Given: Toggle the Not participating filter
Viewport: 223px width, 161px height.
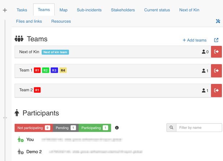Looking at the screenshot, I should pyautogui.click(x=34, y=128).
